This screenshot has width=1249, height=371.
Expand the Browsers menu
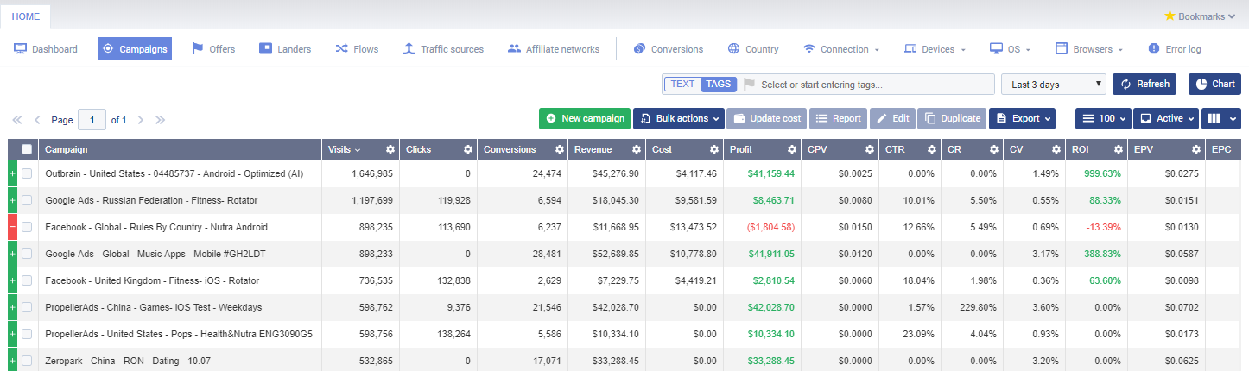coord(1089,49)
